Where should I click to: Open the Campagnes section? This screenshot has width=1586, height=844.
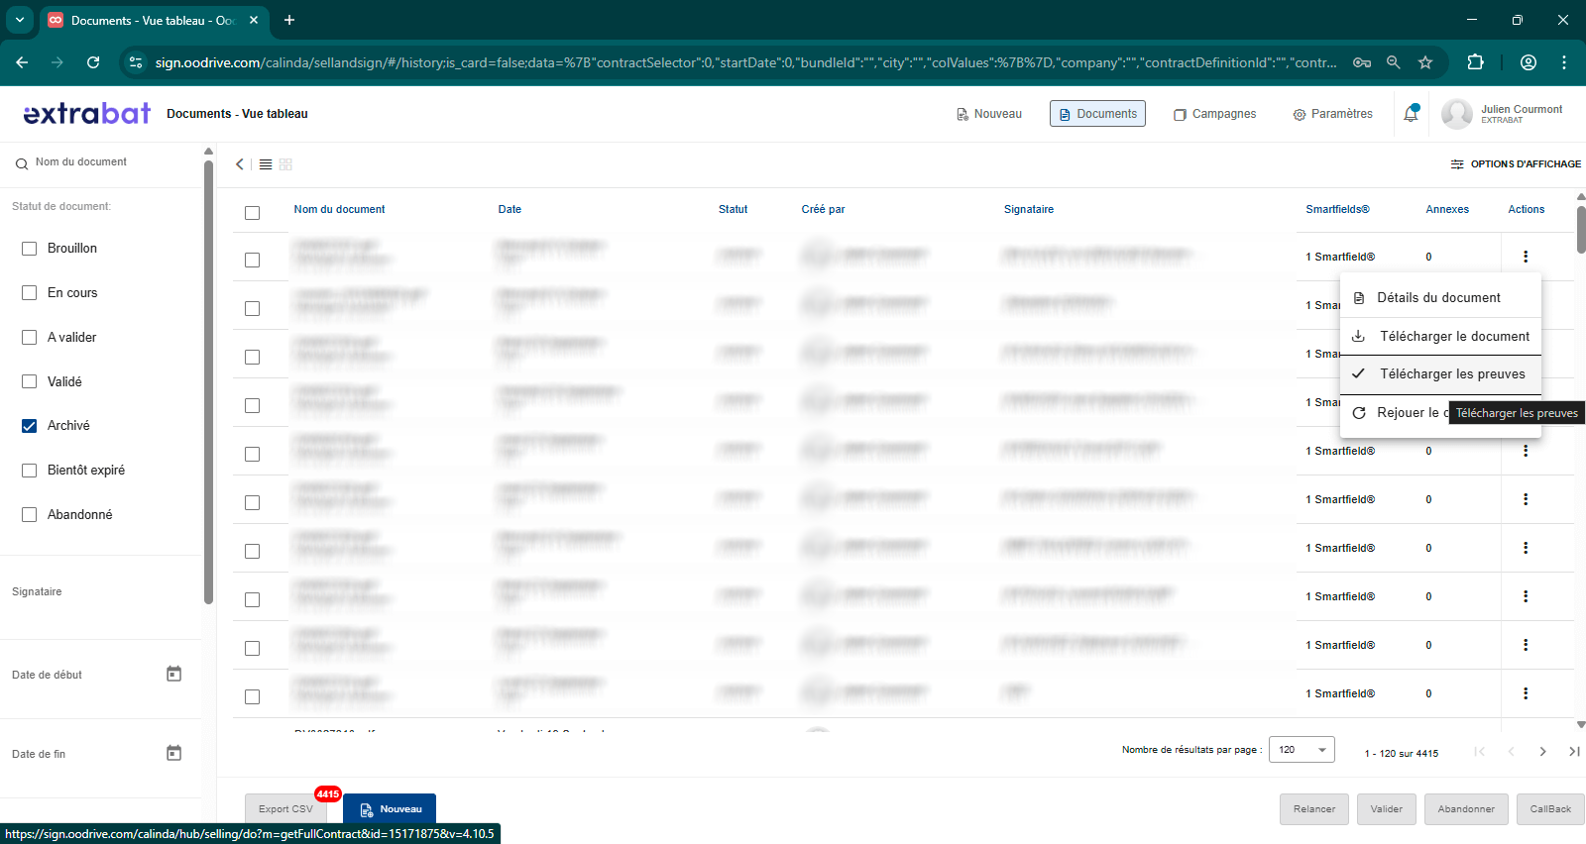[1215, 114]
